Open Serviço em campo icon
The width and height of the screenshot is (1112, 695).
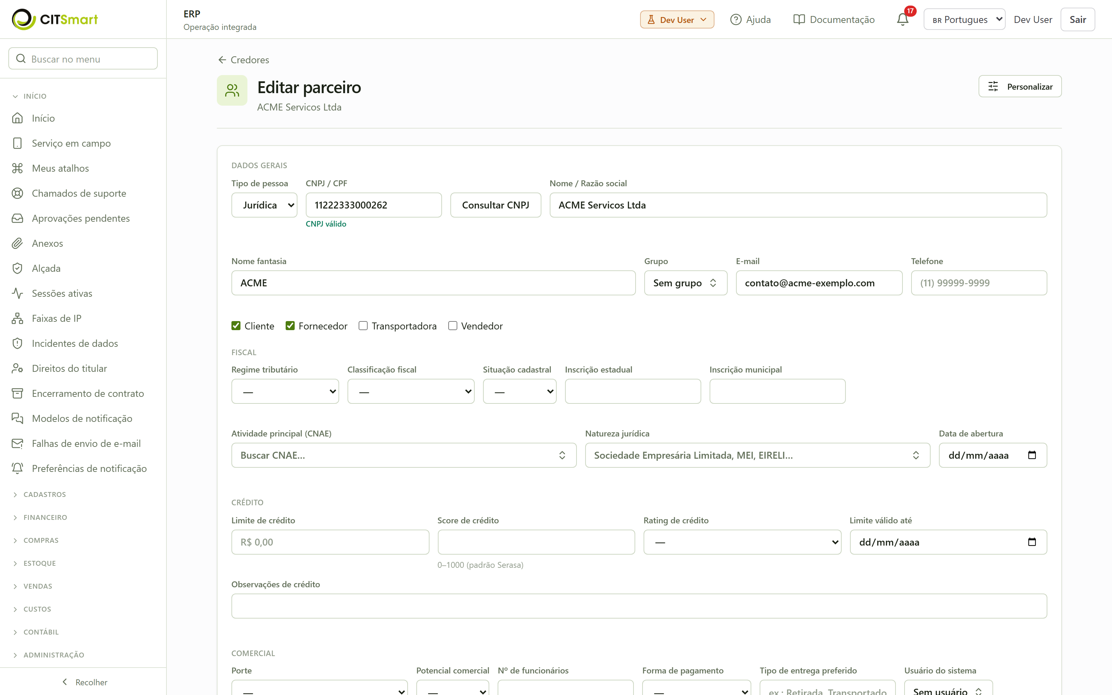point(17,144)
